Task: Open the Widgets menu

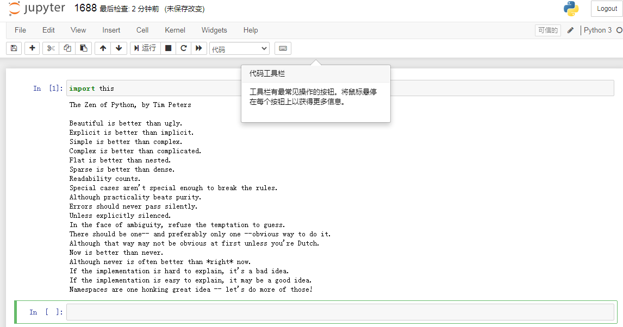Action: (x=214, y=30)
